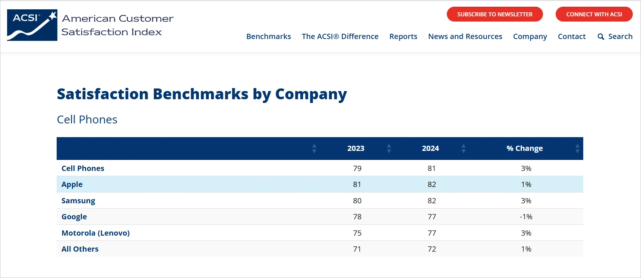Click Samsung's 2023 score of 80
Screen dimensions: 641x278
(x=357, y=201)
